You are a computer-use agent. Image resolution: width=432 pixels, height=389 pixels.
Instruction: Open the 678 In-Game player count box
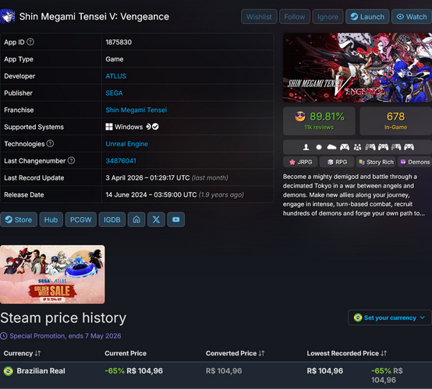[x=395, y=121]
